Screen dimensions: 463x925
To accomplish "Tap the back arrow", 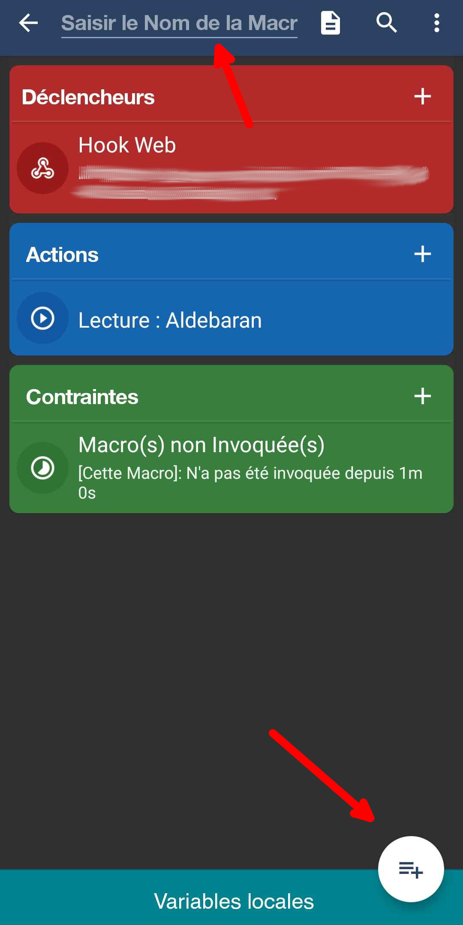I will [x=29, y=23].
